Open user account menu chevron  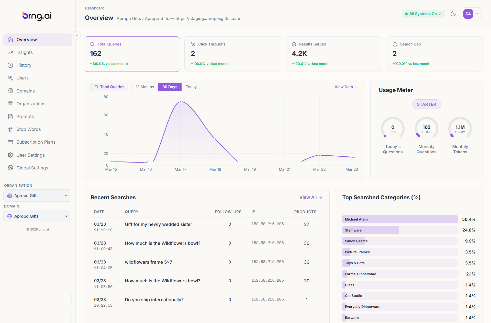coord(477,14)
